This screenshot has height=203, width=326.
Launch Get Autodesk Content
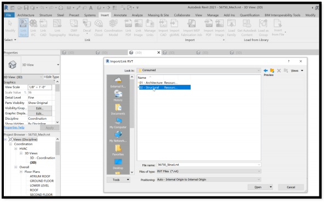pos(247,28)
